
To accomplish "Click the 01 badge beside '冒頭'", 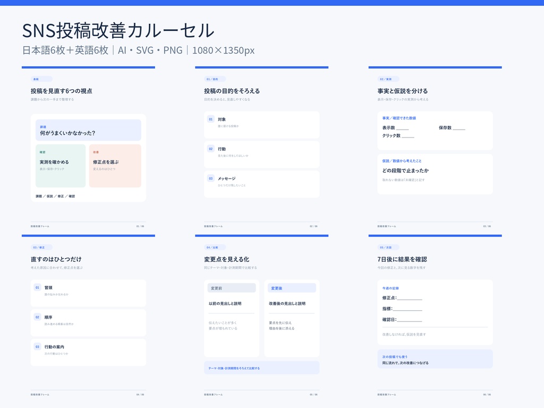I will click(37, 287).
